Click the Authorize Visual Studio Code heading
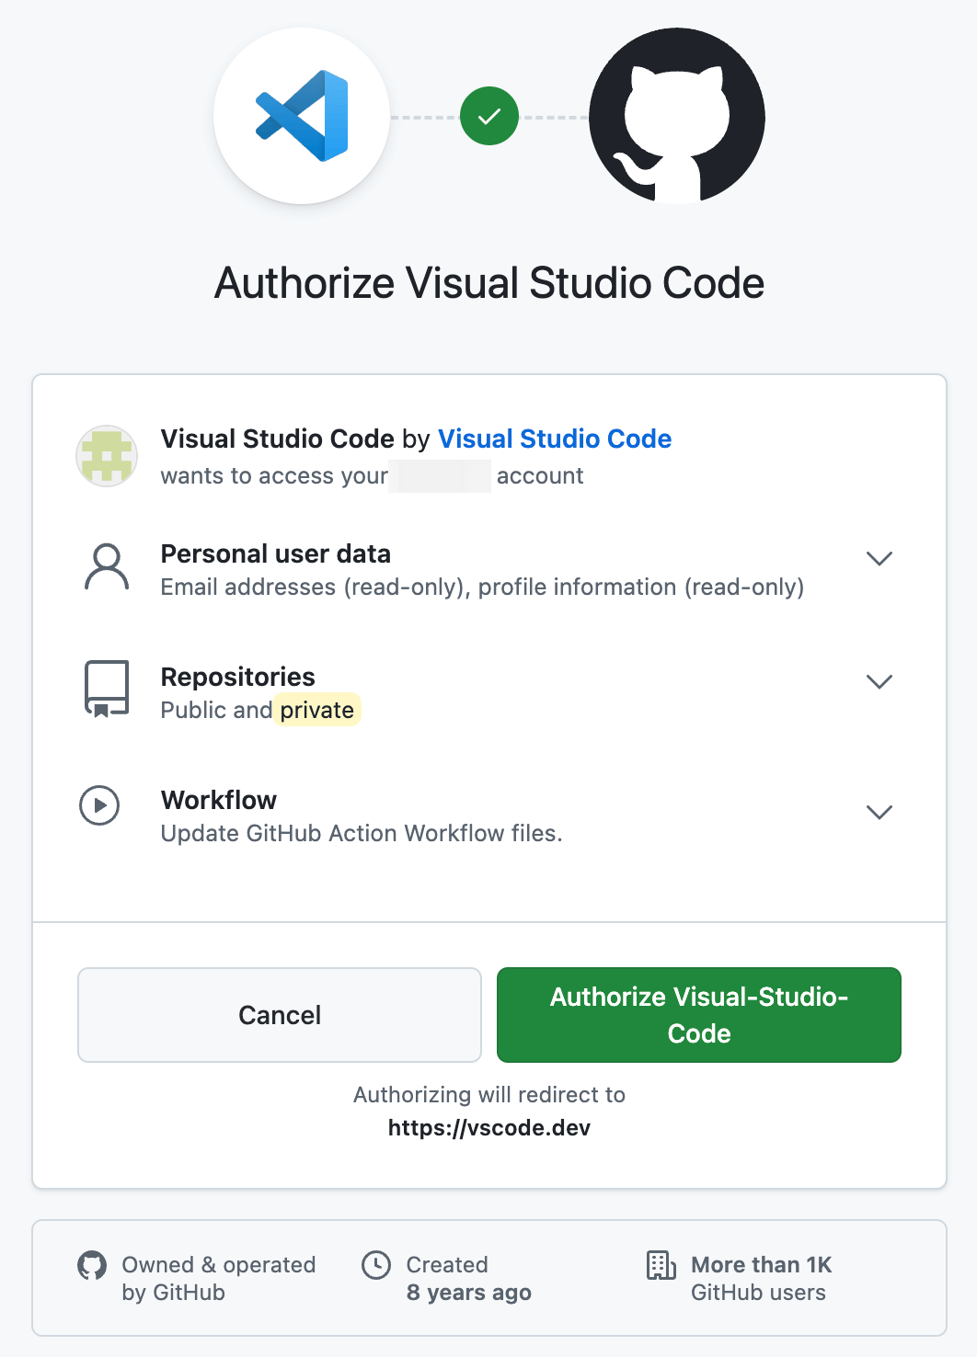The width and height of the screenshot is (977, 1357). pyautogui.click(x=489, y=283)
